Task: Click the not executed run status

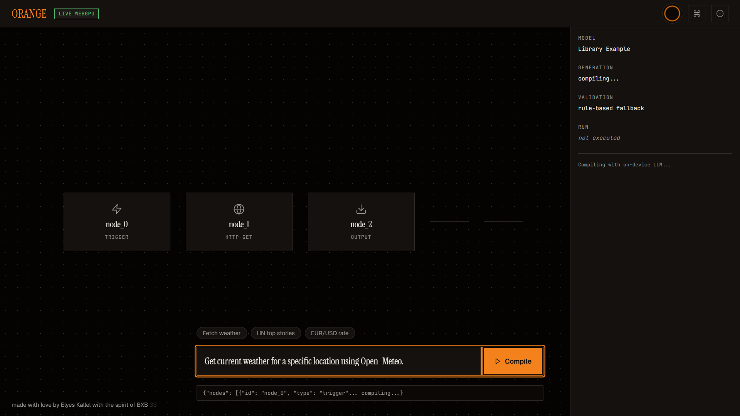Action: point(599,138)
